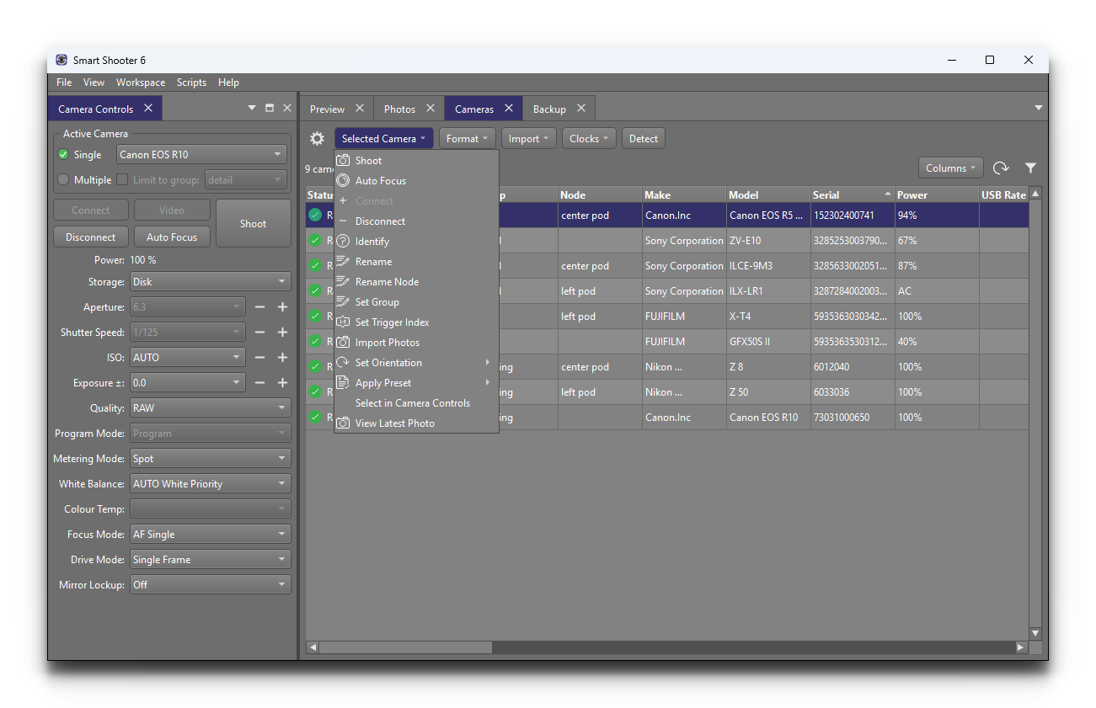Click the large Shoot button
This screenshot has height=708, width=1096.
pos(253,224)
